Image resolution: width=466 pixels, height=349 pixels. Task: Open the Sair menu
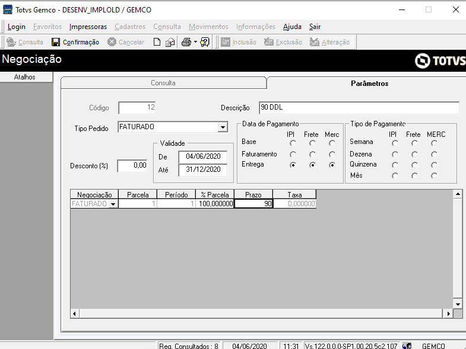point(315,27)
